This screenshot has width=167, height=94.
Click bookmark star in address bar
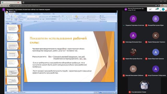[159, 6]
